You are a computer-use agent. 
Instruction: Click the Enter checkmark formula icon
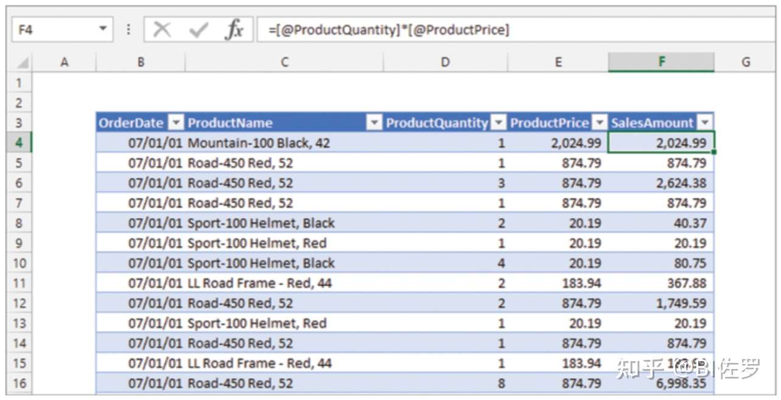[x=198, y=29]
